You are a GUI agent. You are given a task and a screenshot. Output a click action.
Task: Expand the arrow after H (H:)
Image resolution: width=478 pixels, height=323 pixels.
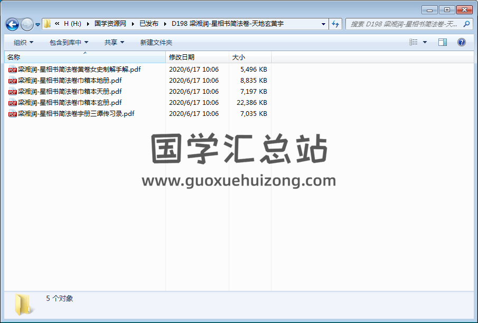(88, 24)
